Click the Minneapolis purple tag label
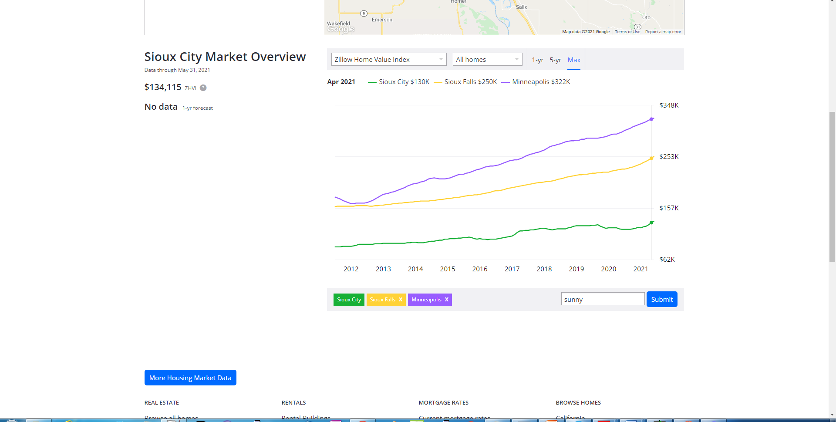This screenshot has height=422, width=836. (426, 300)
